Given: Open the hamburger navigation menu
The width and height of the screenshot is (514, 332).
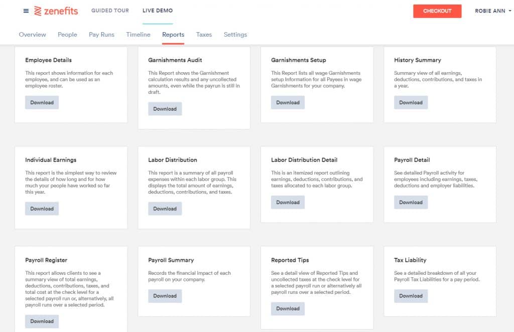Looking at the screenshot, I should pos(26,11).
